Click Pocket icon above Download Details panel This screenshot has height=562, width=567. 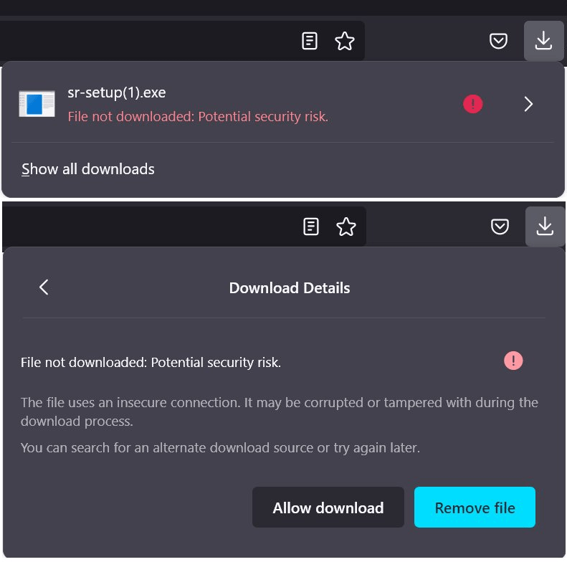[x=500, y=227]
